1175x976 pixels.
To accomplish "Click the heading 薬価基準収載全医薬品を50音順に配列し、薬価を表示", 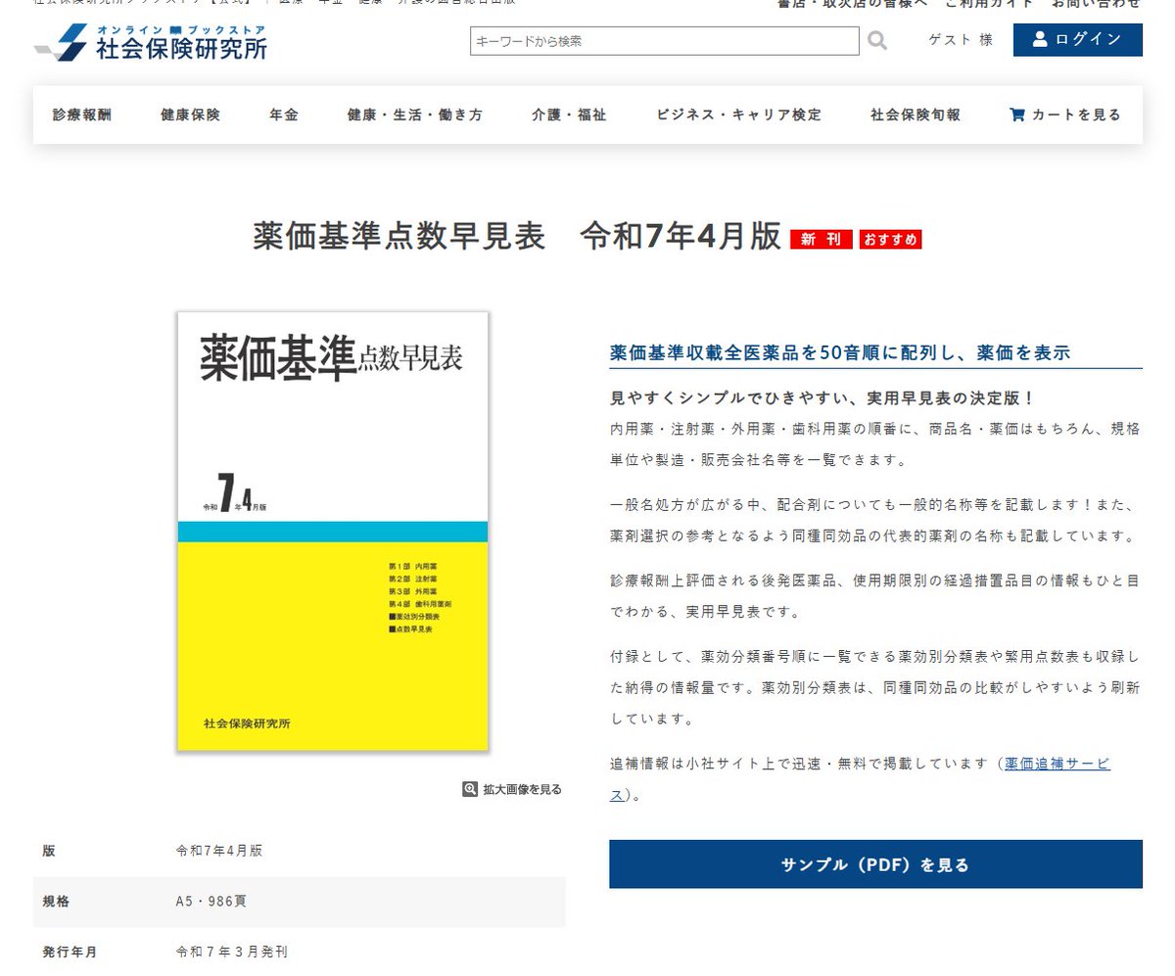I will (839, 352).
